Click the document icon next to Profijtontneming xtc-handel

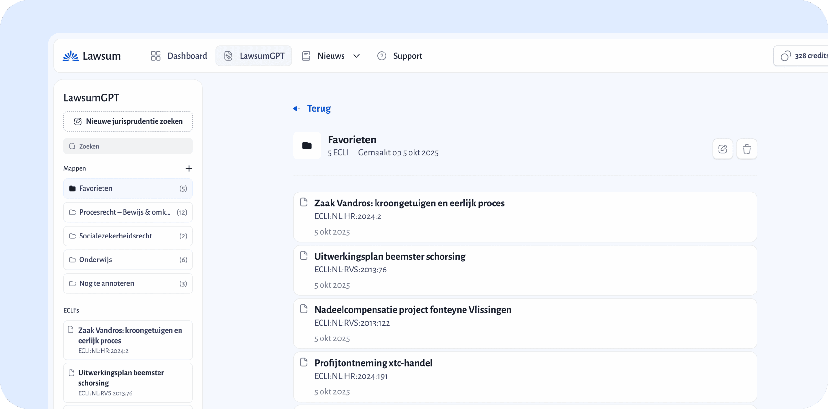tap(303, 362)
